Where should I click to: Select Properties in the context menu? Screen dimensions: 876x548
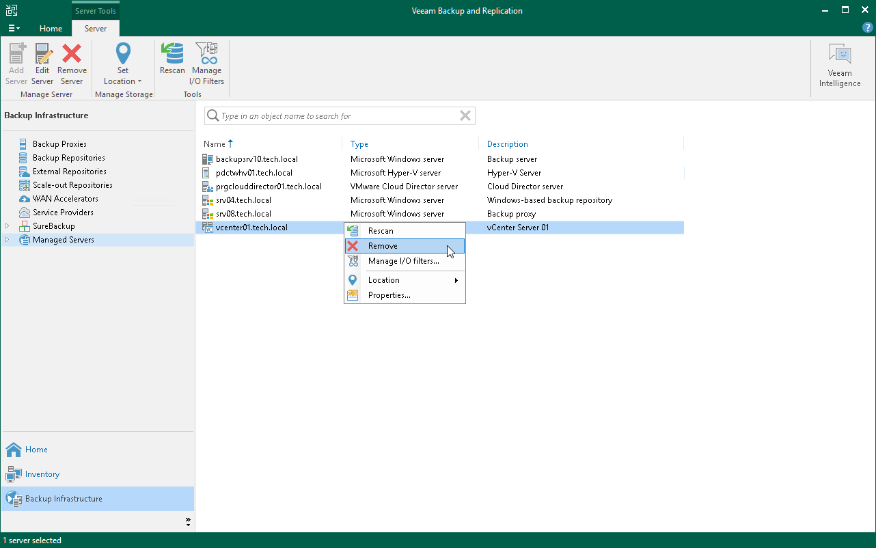(x=389, y=295)
